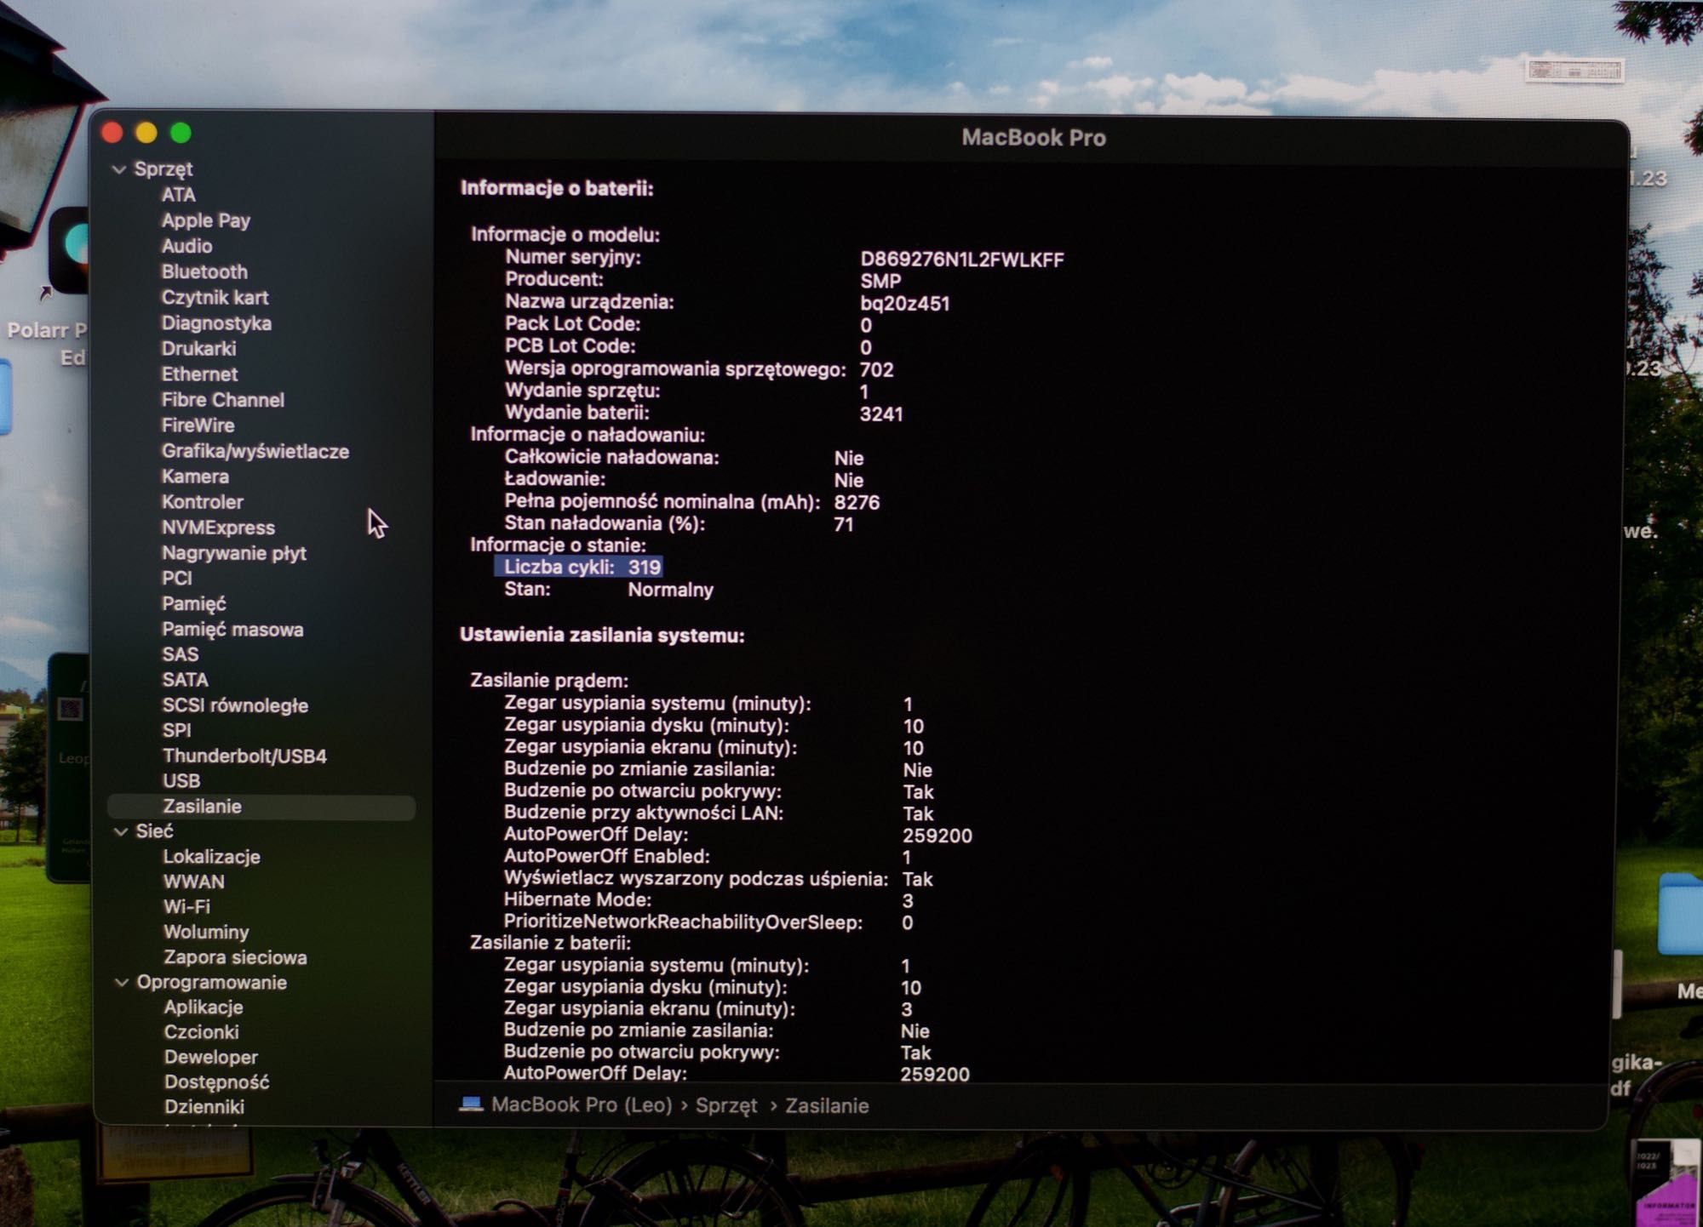Viewport: 1703px width, 1227px height.
Task: Open SCSI równoległe entry
Action: coord(235,705)
